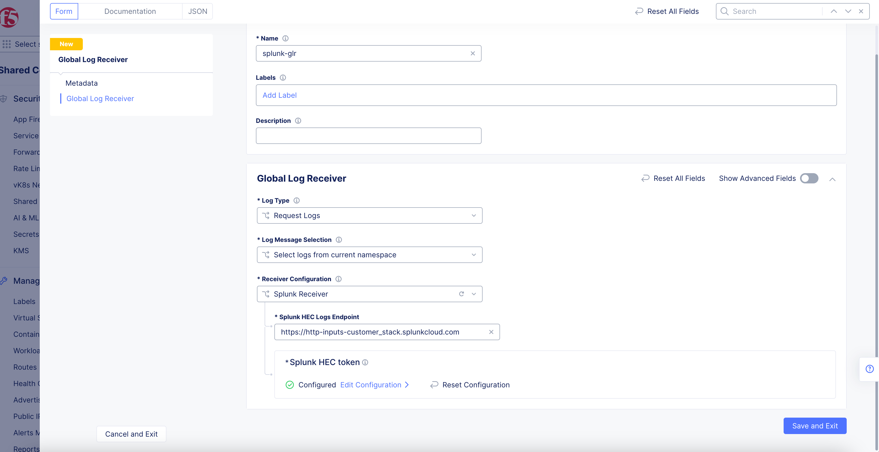The image size is (879, 452).
Task: Click the info icon beside Name label
Action: click(x=285, y=38)
